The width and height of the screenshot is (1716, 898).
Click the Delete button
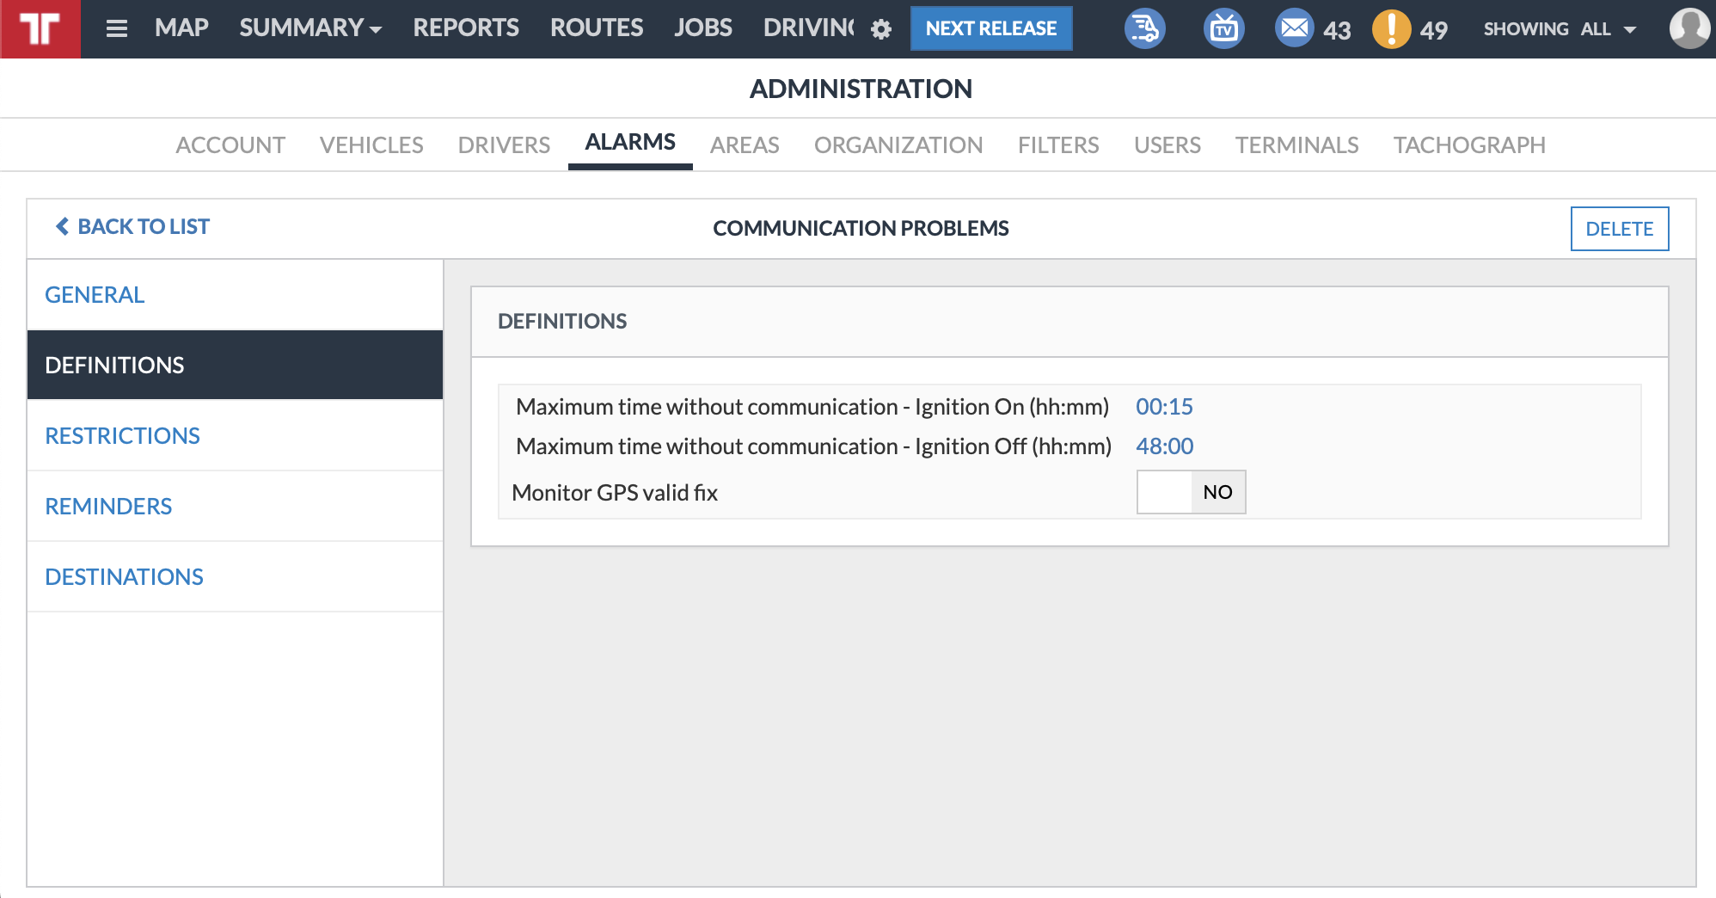pyautogui.click(x=1619, y=229)
